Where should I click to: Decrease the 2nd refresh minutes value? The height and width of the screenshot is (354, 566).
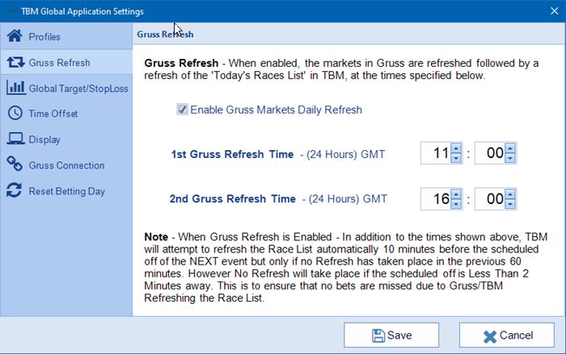[510, 204]
